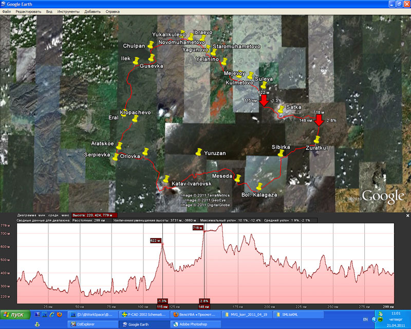Image resolution: width=411 pixels, height=329 pixels.
Task: Launch Firefox from quick launch
Action: 59,314
